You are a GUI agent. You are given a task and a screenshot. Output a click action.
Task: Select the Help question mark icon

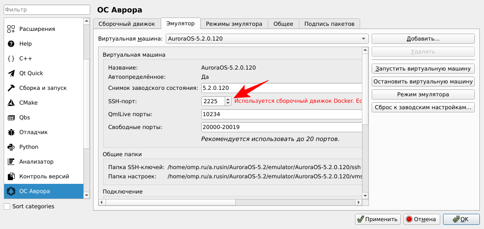12,44
